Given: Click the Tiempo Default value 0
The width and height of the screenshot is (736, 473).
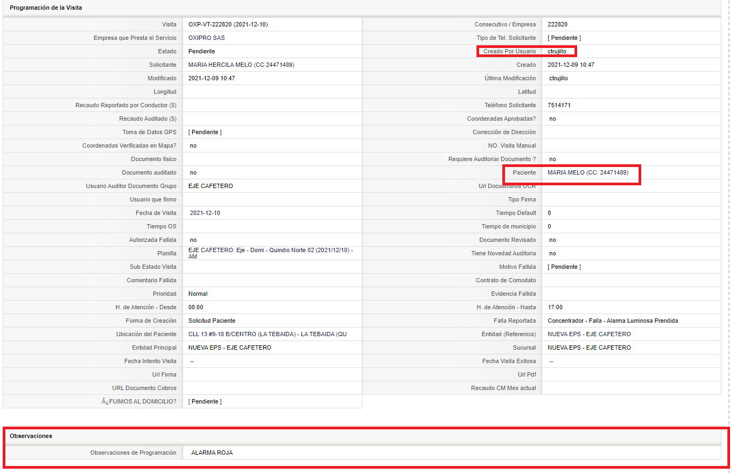Looking at the screenshot, I should click(x=549, y=213).
